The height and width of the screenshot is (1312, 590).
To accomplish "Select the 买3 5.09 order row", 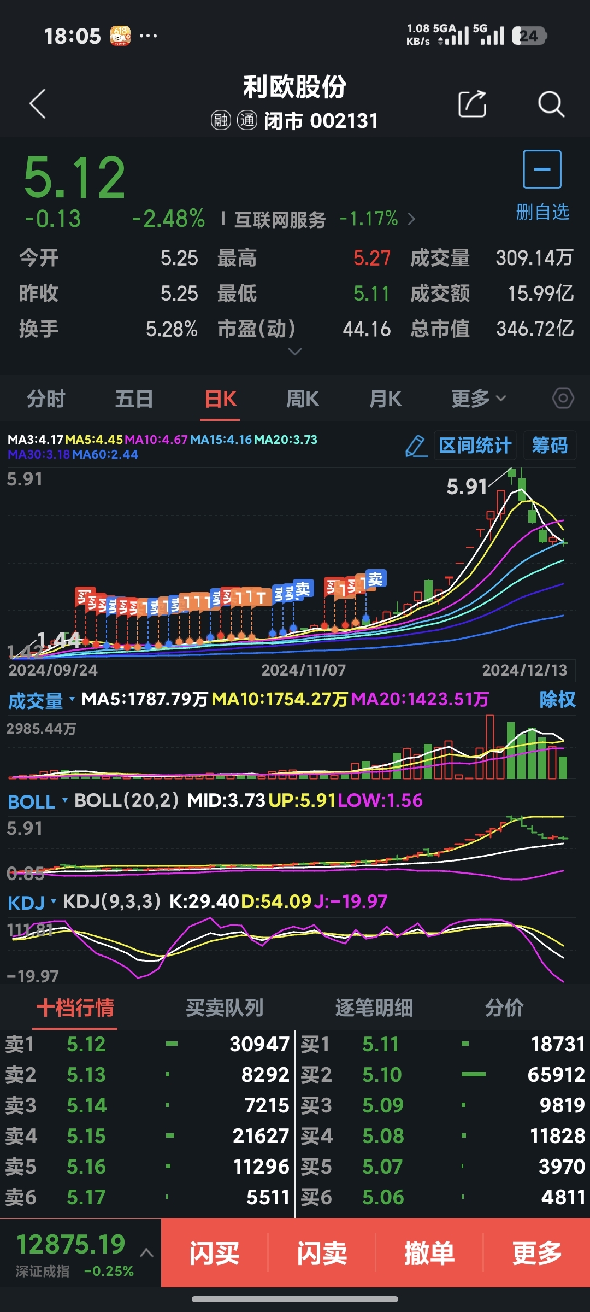I will click(x=443, y=1105).
